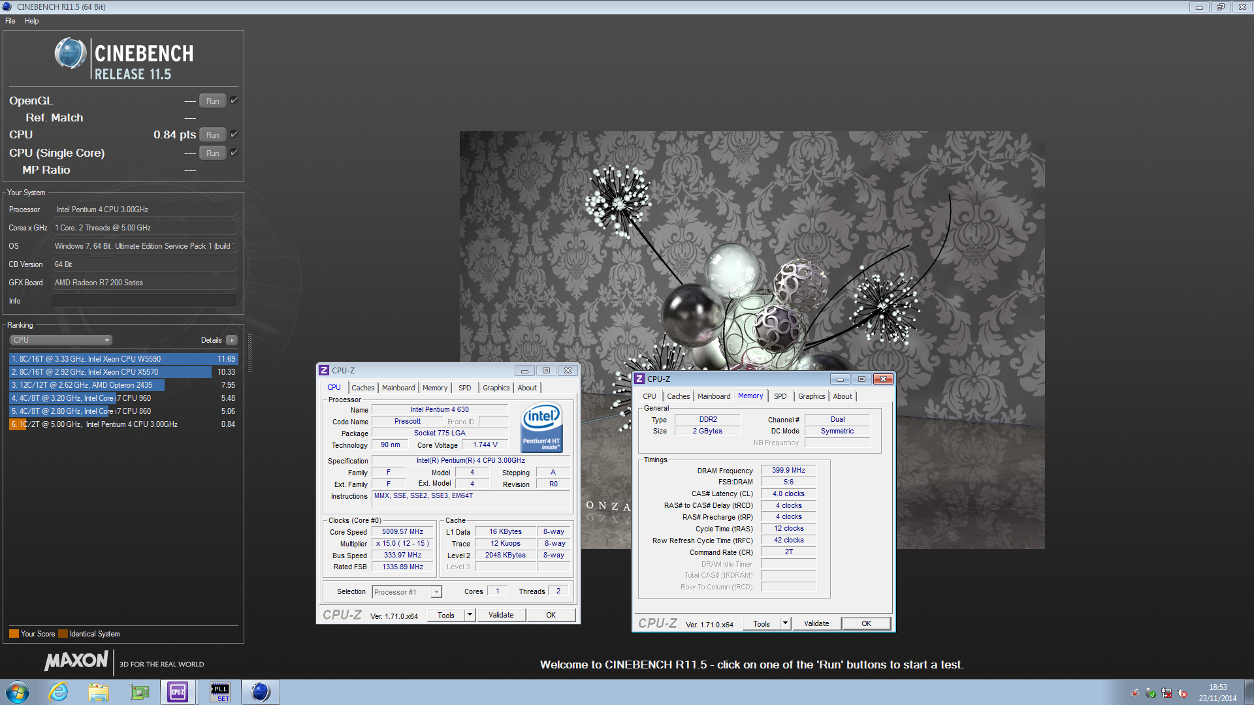
Task: Switch to SPD tab in left CPU-Z window
Action: click(x=465, y=388)
